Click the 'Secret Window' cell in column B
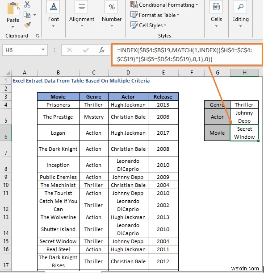This screenshot has width=264, height=273. [58, 241]
